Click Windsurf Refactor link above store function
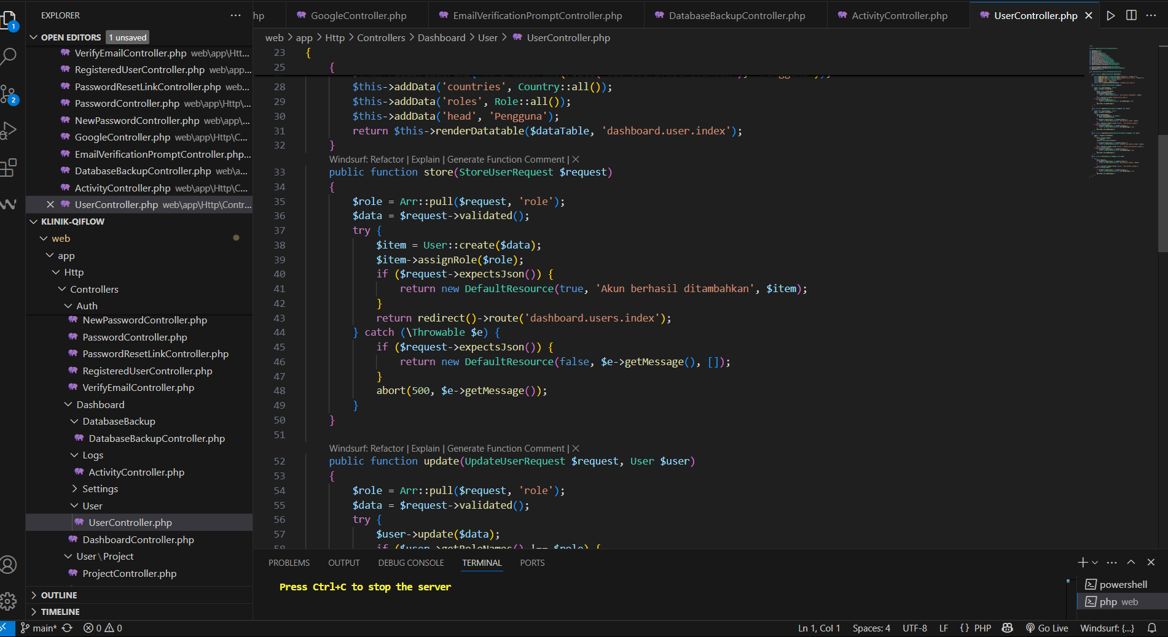This screenshot has width=1168, height=637. pyautogui.click(x=387, y=160)
